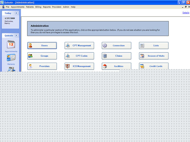Open the Facilities button
This screenshot has height=142, width=190.
pyautogui.click(x=116, y=66)
